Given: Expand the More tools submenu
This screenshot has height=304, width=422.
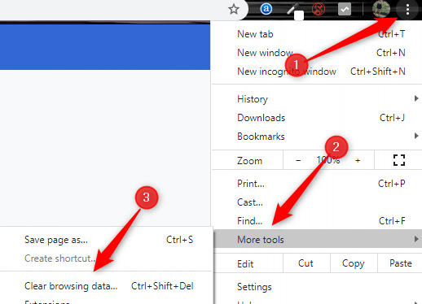Looking at the screenshot, I should (317, 239).
